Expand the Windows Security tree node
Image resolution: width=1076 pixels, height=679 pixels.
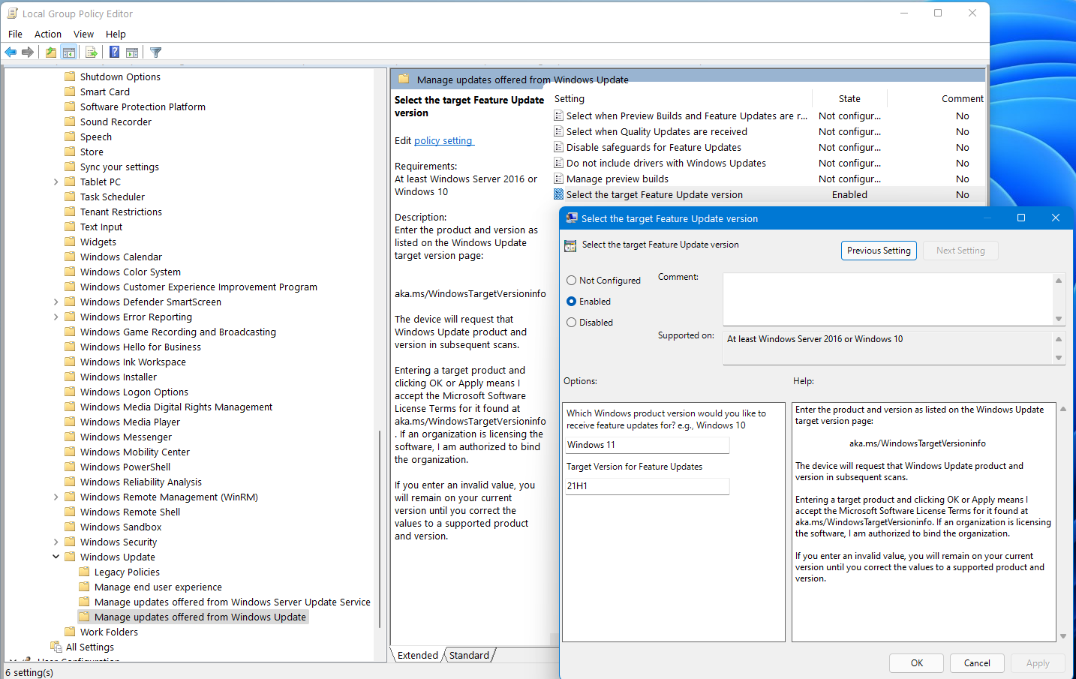click(56, 542)
